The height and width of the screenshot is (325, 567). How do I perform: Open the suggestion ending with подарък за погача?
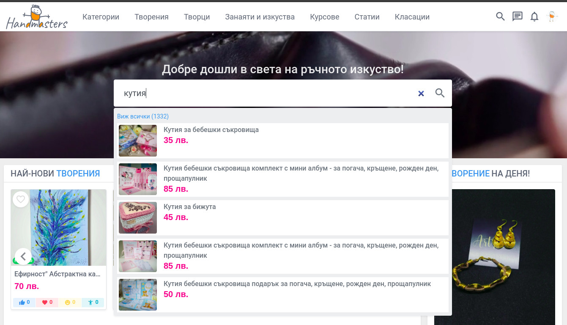tap(283, 295)
